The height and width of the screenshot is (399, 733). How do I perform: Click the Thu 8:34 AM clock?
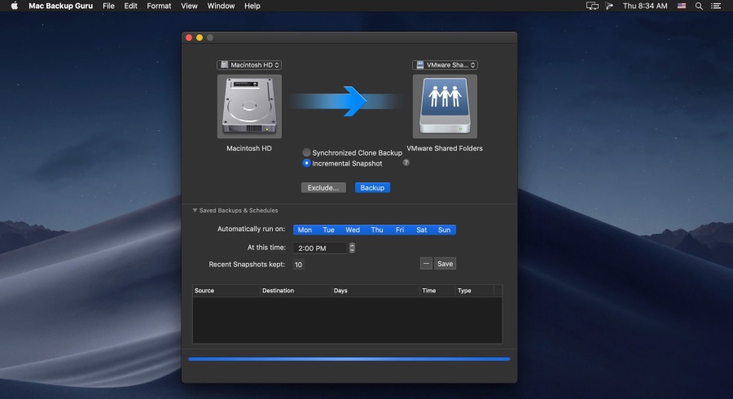pos(645,6)
